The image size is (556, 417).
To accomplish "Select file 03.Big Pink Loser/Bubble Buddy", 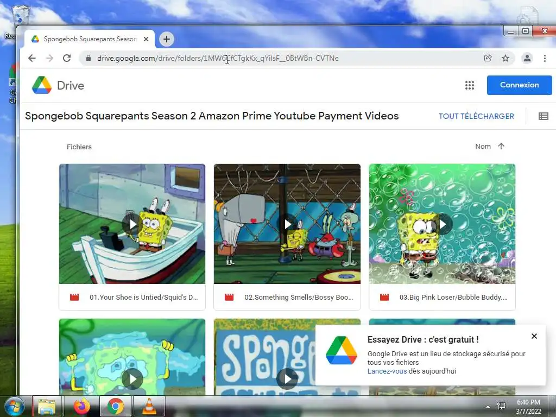I will [x=453, y=297].
